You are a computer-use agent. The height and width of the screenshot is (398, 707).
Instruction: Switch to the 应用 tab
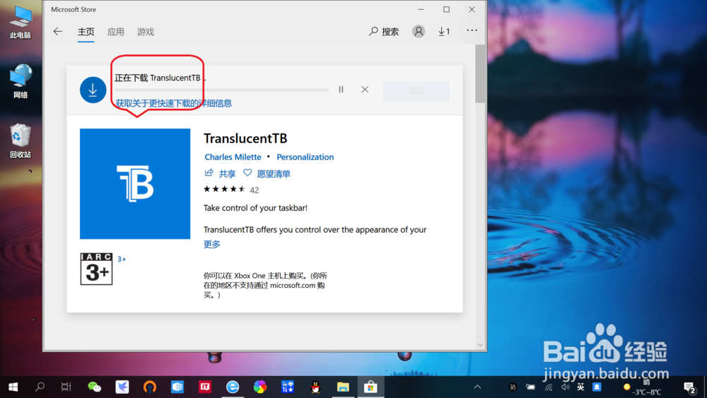pyautogui.click(x=115, y=32)
